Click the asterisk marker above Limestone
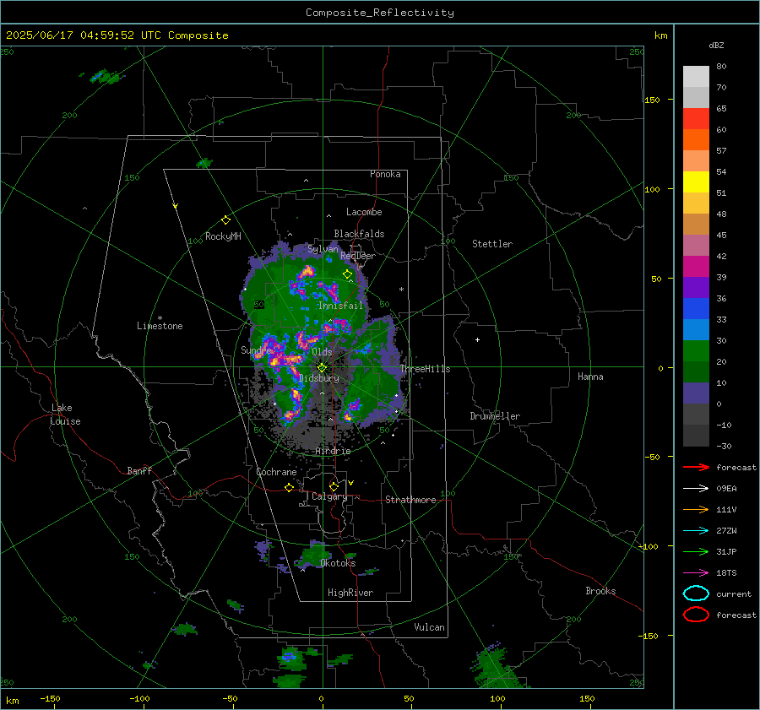Image resolution: width=760 pixels, height=710 pixels. coord(160,318)
